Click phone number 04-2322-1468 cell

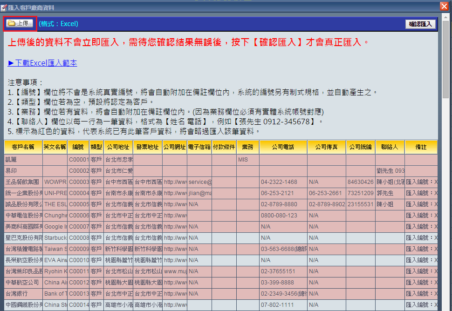coord(283,182)
